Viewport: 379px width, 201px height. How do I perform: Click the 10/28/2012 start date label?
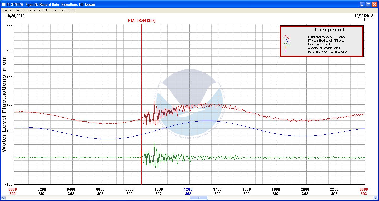[x=15, y=16]
